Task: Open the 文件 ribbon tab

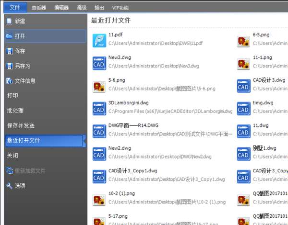Action: [x=15, y=7]
